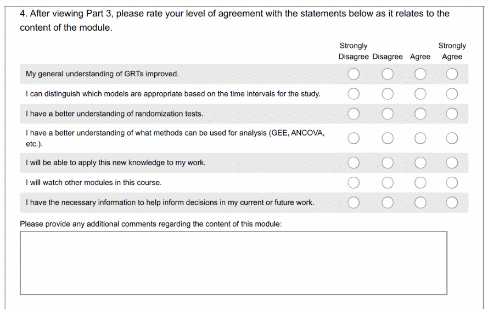This screenshot has width=488, height=309.
Task: Select Strongly Disagree for GRTs understanding improved
Action: [354, 74]
